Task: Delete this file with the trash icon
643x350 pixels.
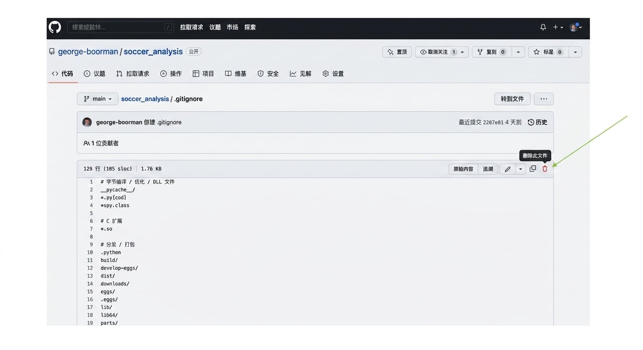Action: tap(545, 168)
